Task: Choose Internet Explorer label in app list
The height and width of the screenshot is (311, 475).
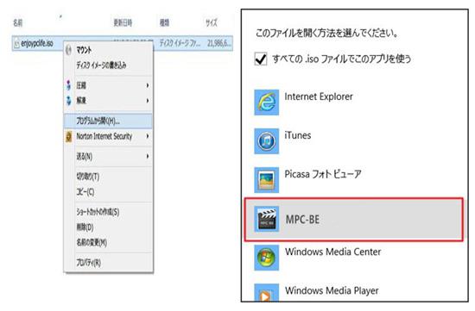Action: 319,96
